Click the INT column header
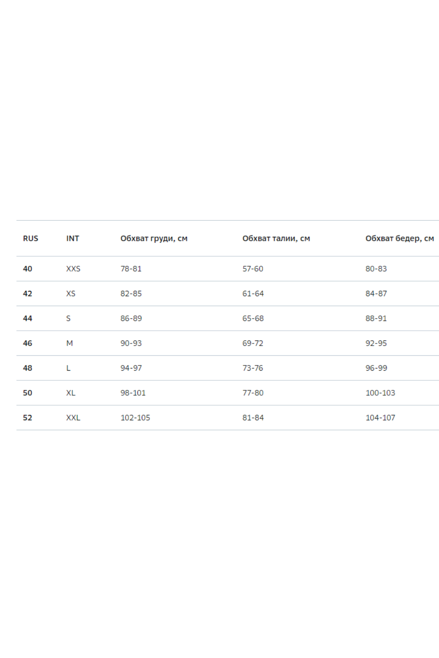 point(73,239)
